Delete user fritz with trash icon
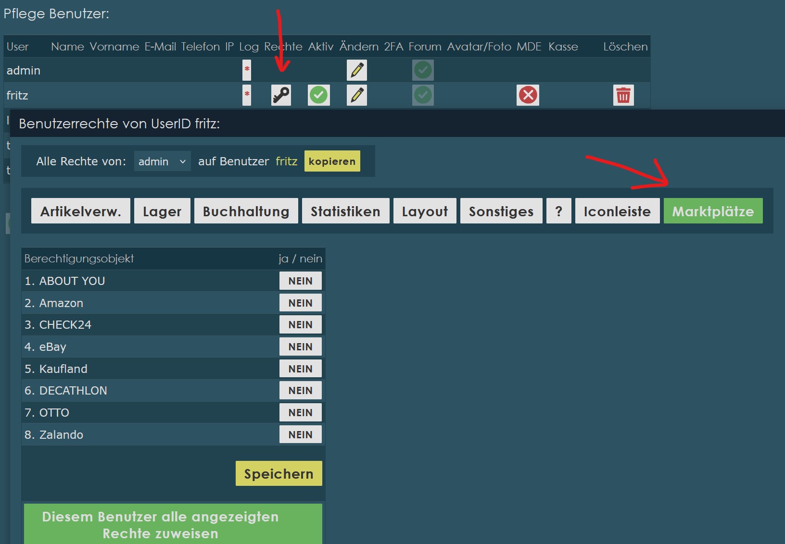 [x=623, y=95]
